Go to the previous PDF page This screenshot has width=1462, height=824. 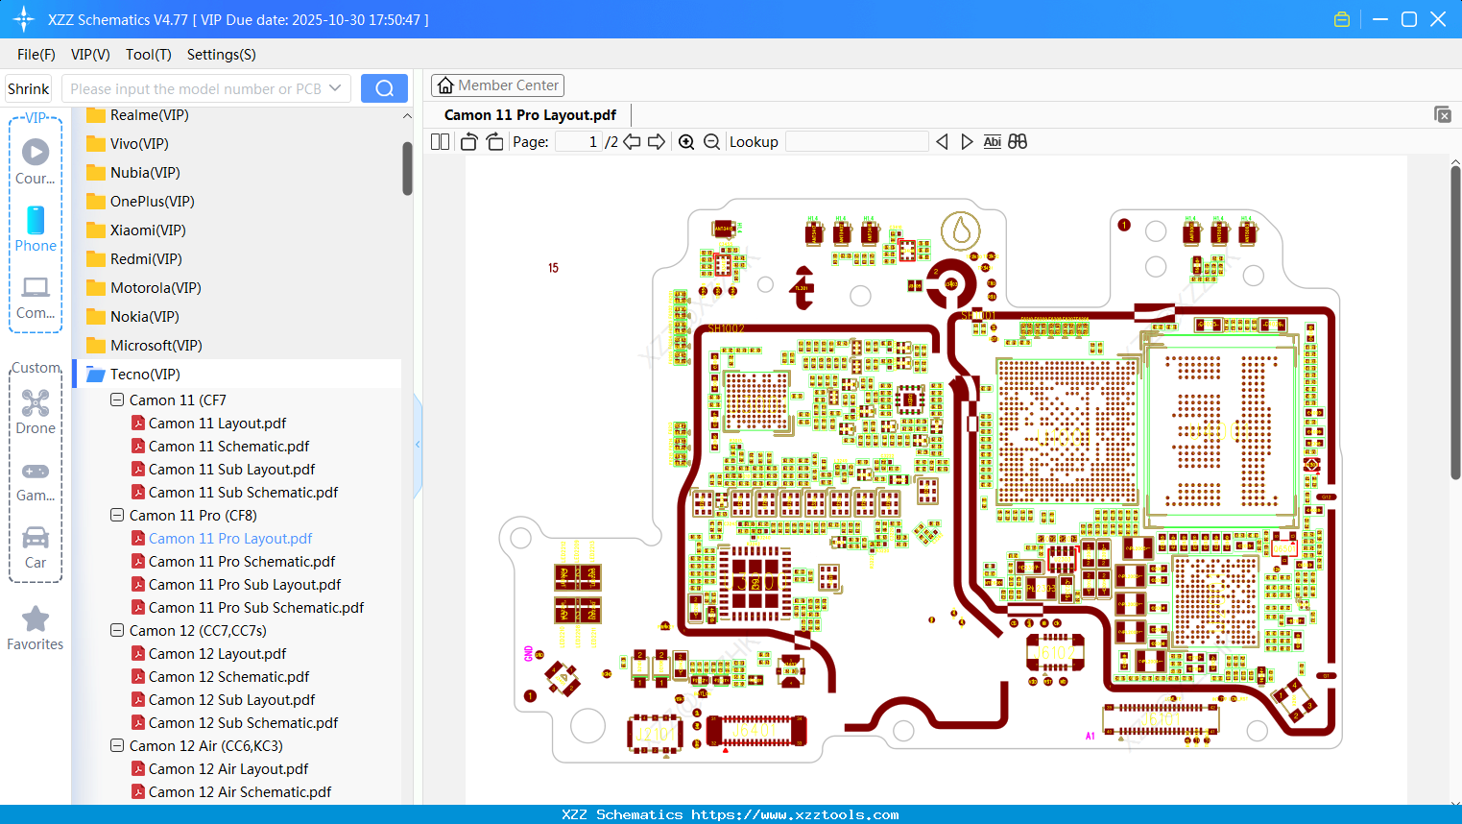(x=632, y=141)
